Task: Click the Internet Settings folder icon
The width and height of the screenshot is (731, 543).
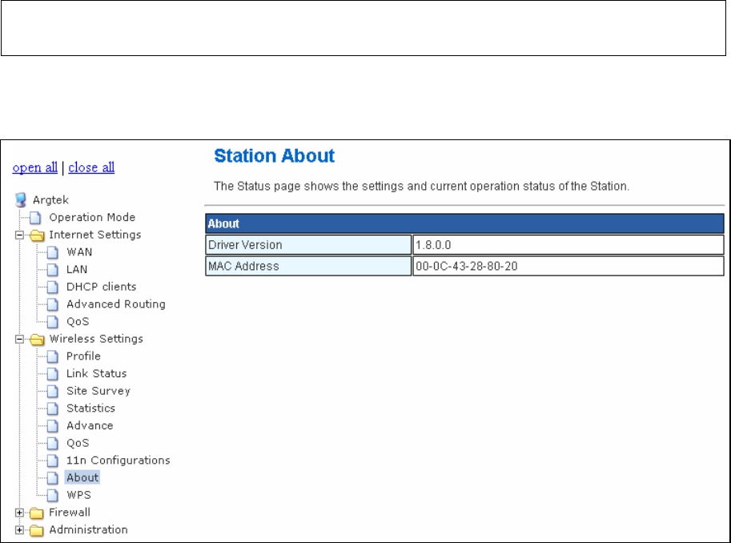Action: pyautogui.click(x=36, y=235)
